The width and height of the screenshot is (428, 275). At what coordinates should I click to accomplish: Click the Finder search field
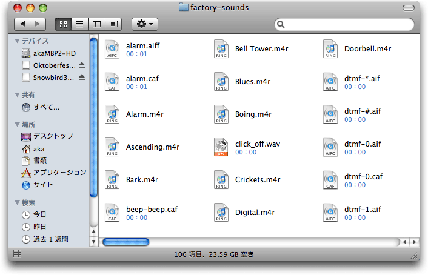344,25
